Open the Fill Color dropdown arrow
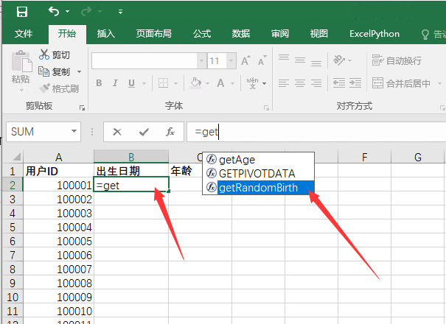This screenshot has height=324, width=446. coord(207,83)
